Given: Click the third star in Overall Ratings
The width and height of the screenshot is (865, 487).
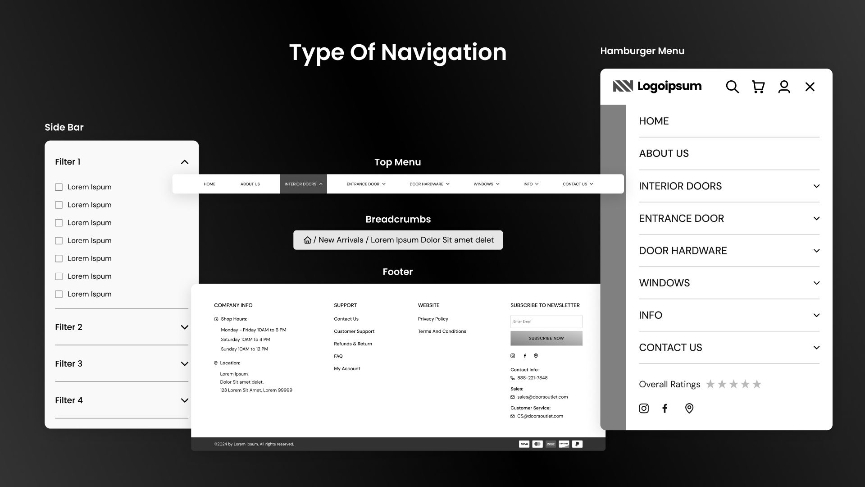Looking at the screenshot, I should (733, 384).
